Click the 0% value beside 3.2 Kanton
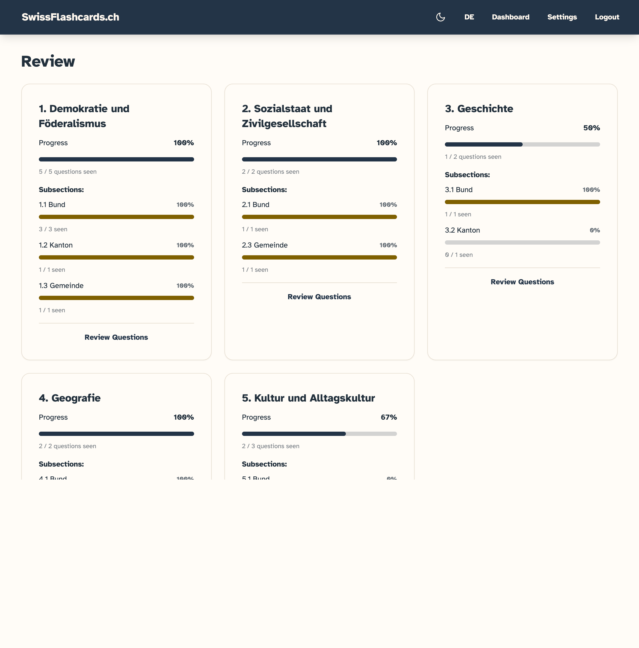Image resolution: width=639 pixels, height=648 pixels. [x=595, y=230]
